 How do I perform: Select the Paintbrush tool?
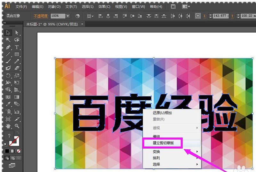pyautogui.click(x=8, y=61)
